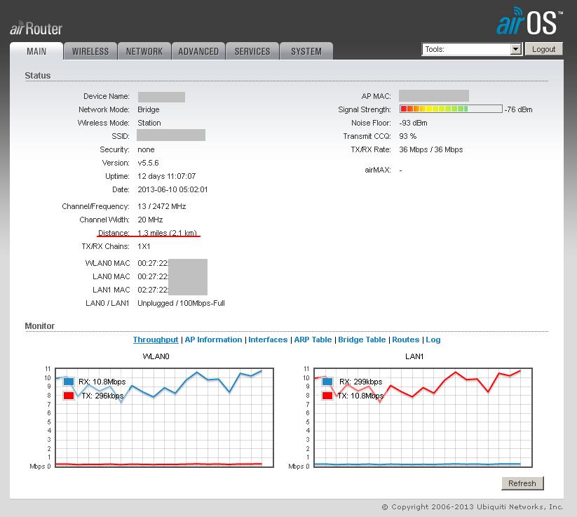Screen dimensions: 577x517
Task: Click the TX/RX Chains value 1X1
Action: coord(144,246)
